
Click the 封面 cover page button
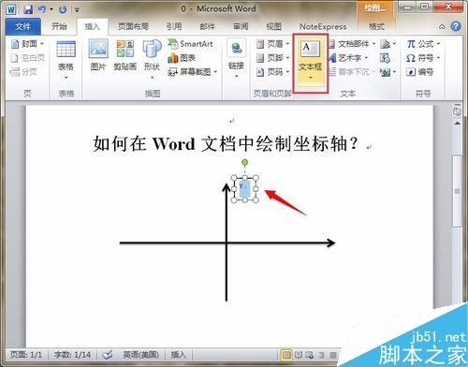[27, 44]
